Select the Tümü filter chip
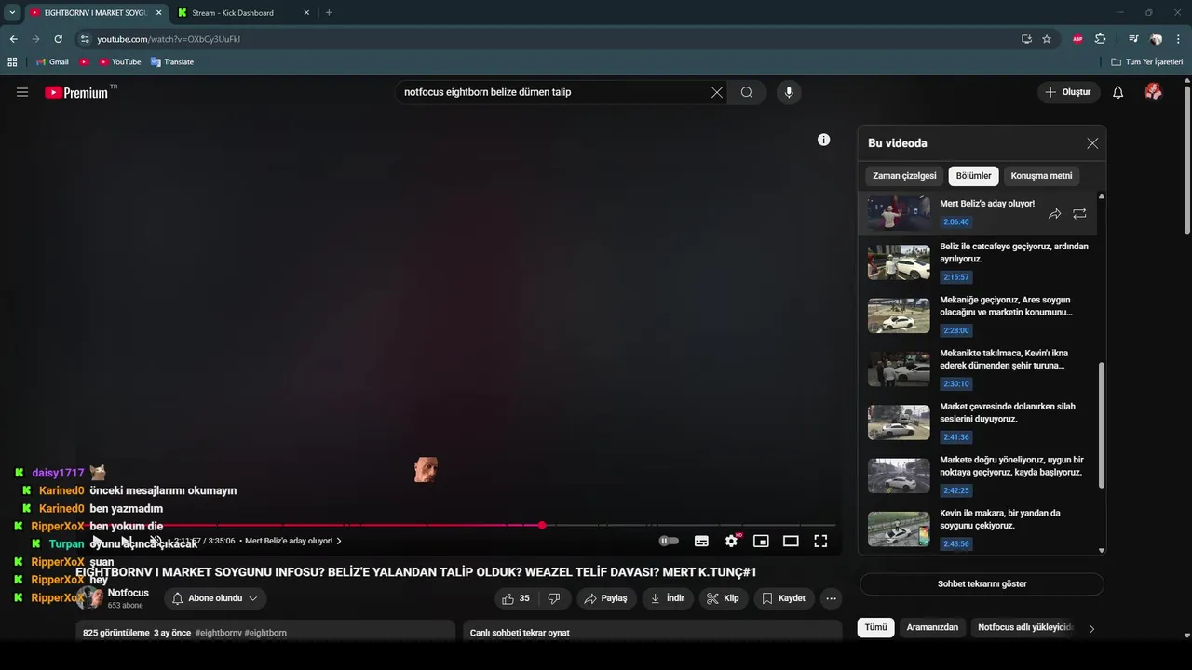The height and width of the screenshot is (670, 1192). 875,627
